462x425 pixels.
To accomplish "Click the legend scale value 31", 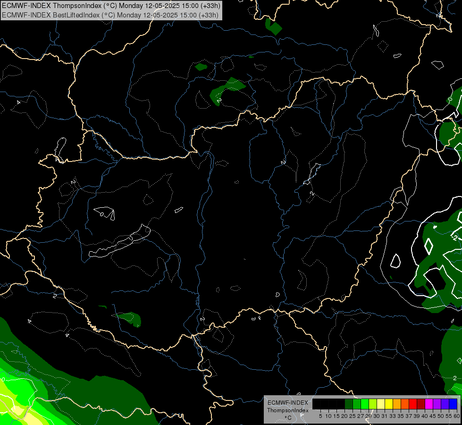I will tap(385, 416).
